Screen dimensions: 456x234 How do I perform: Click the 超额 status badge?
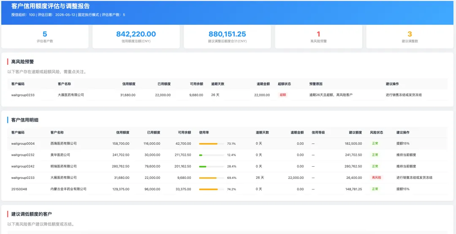point(282,95)
